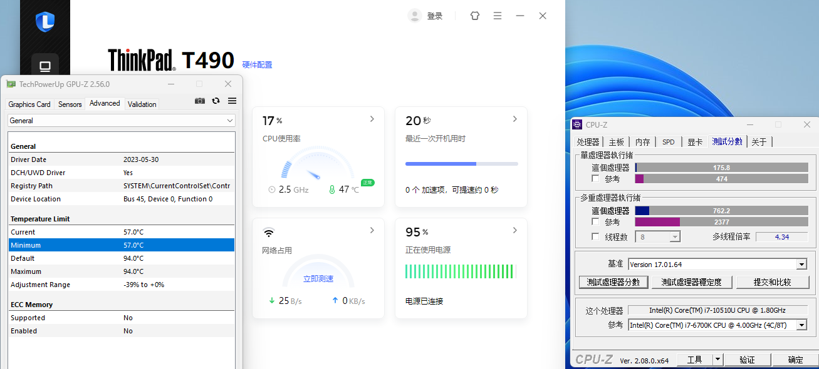Screen dimensions: 819x369
Task: Enable the 线程数 checkbox in CPU-Z
Action: (x=595, y=236)
